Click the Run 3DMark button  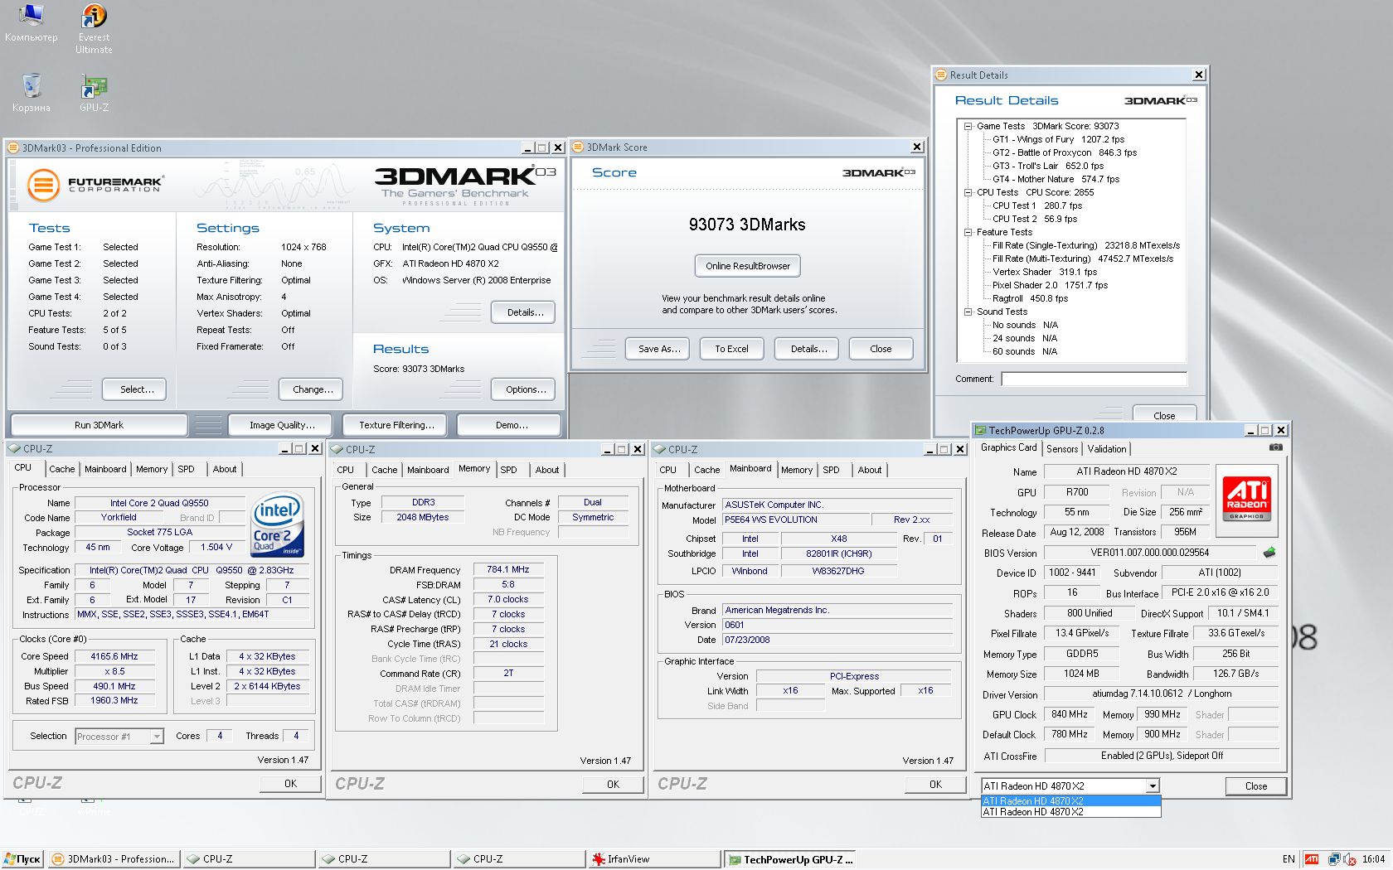coord(99,425)
